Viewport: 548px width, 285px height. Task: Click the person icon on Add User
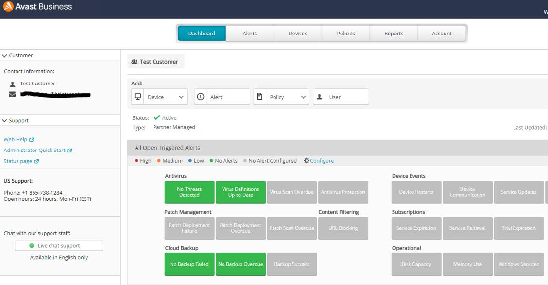[319, 97]
